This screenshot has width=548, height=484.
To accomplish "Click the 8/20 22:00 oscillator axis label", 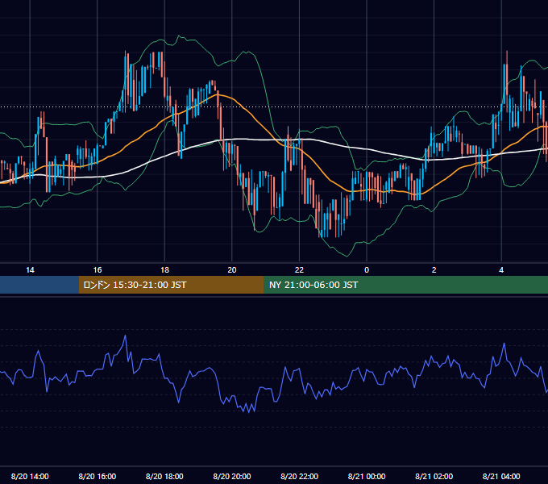I will coord(300,476).
